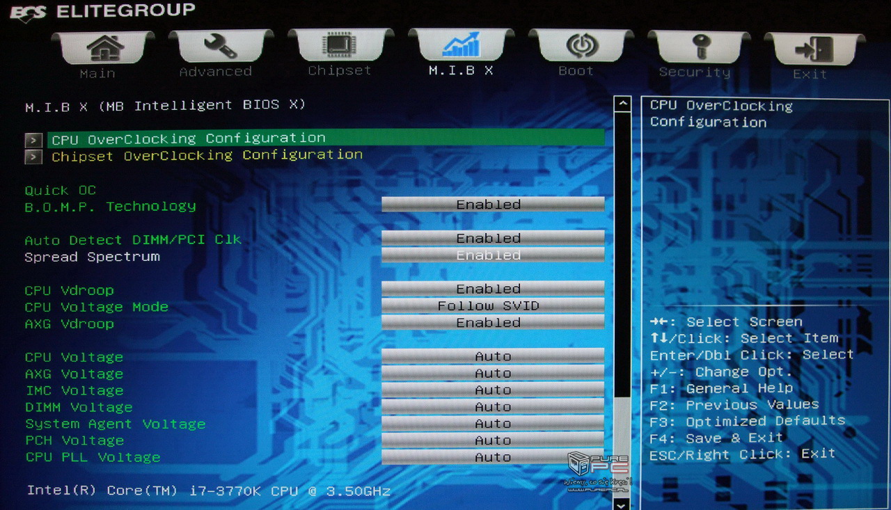This screenshot has width=891, height=510.
Task: Click the ECS Elitegroup logo
Action: click(102, 12)
